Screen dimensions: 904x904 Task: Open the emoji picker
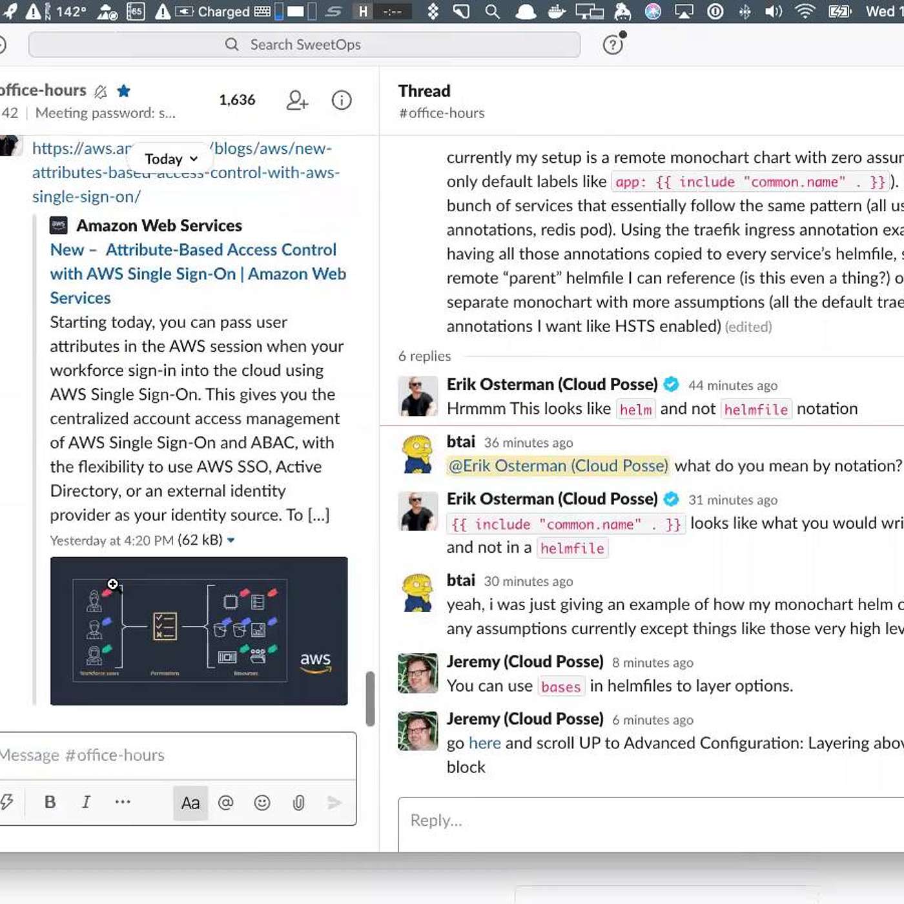click(262, 803)
